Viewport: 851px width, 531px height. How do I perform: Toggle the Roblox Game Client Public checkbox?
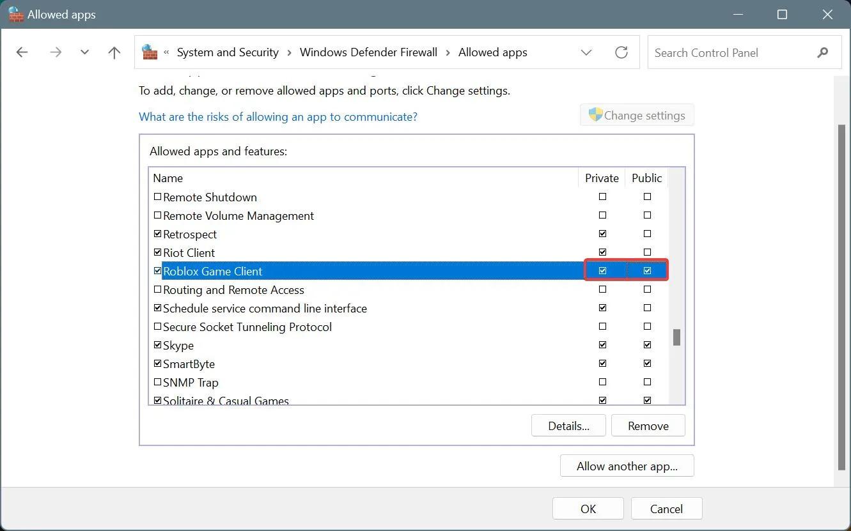click(x=648, y=271)
